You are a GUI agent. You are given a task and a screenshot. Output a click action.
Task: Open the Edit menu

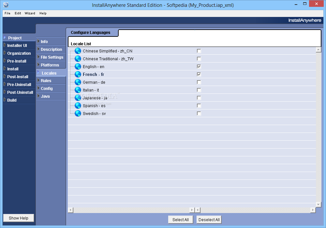point(18,13)
